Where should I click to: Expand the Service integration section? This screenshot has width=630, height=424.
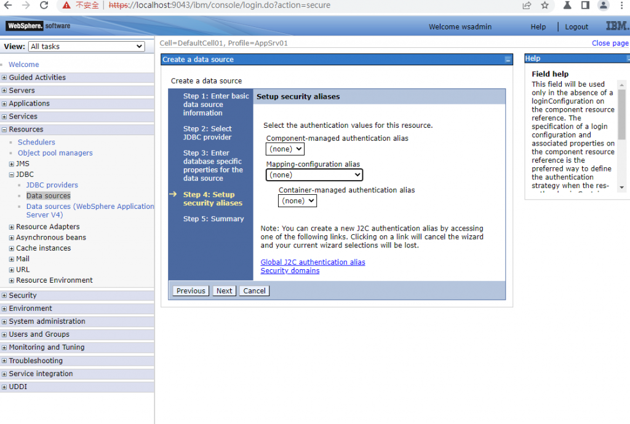pos(4,374)
